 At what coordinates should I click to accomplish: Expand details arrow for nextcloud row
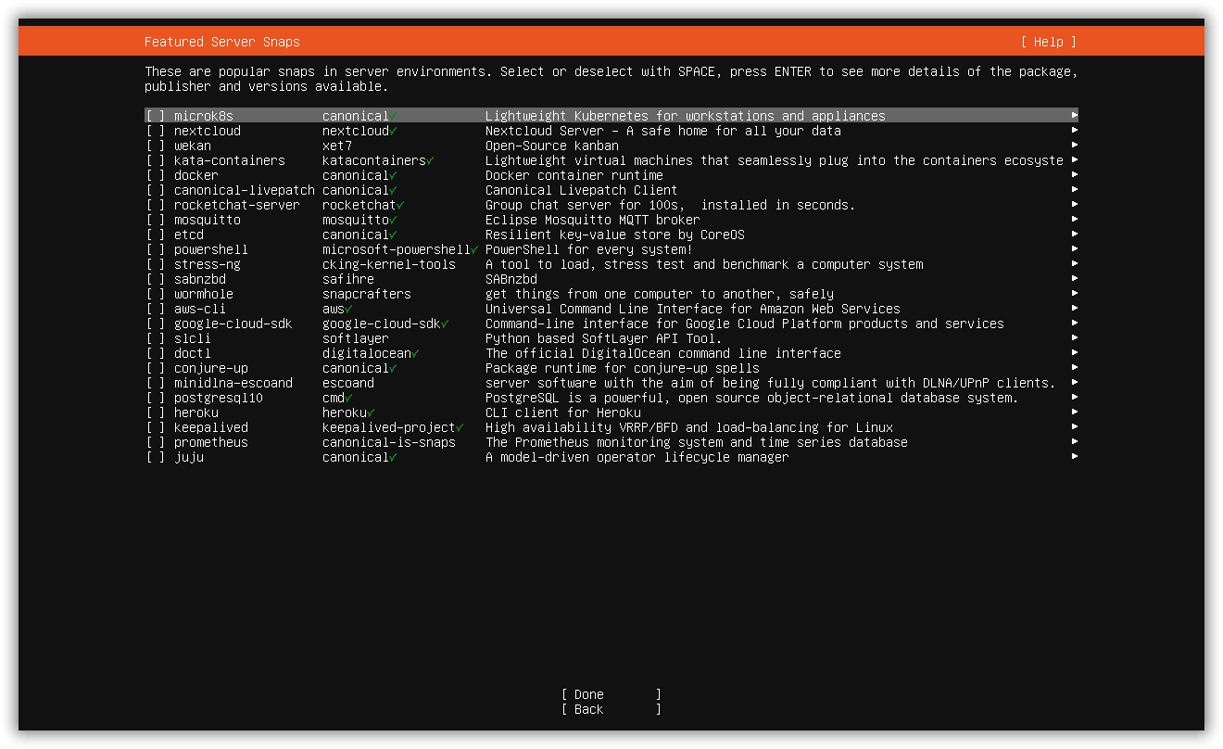pyautogui.click(x=1075, y=131)
